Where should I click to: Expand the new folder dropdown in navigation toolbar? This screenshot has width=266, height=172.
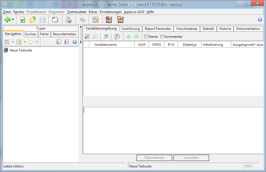pyautogui.click(x=37, y=42)
